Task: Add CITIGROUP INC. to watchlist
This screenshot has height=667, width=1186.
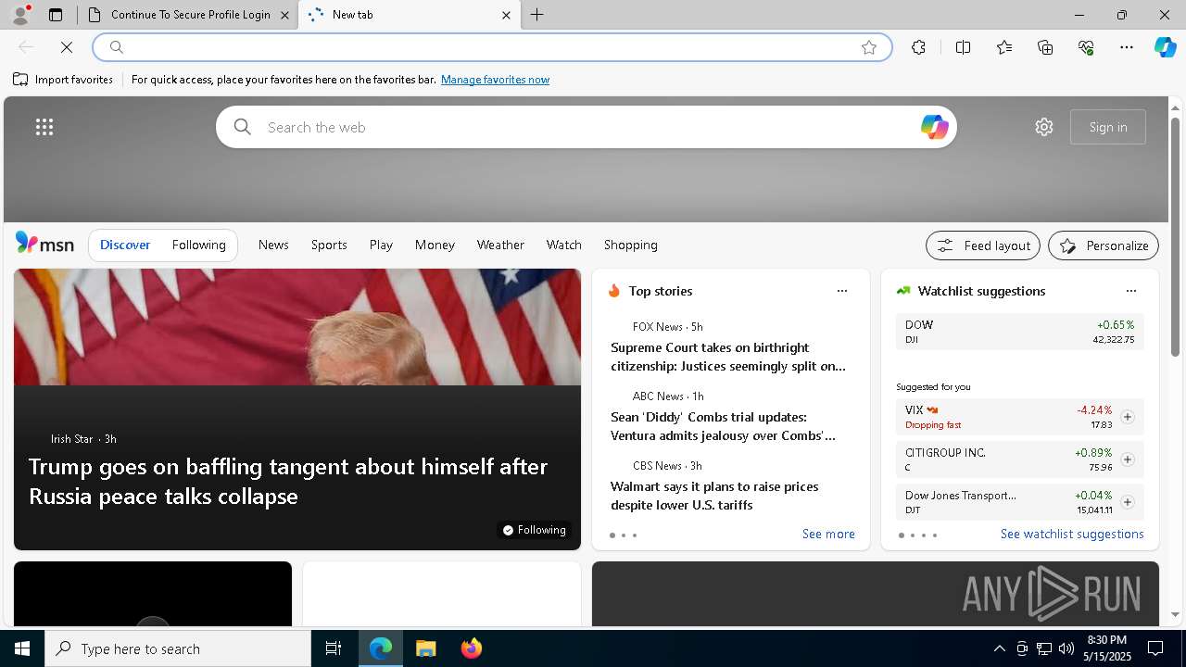Action: click(x=1127, y=459)
